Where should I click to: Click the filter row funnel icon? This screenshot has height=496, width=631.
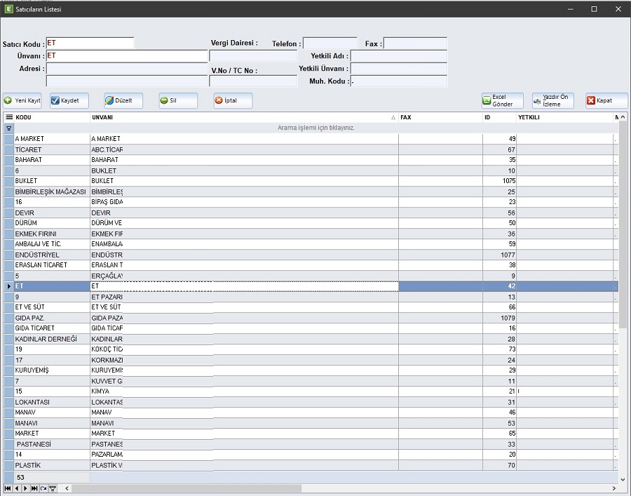[8, 128]
